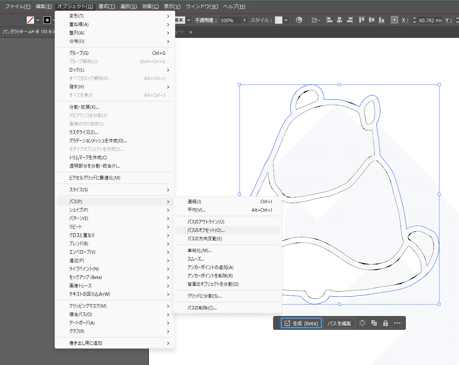459x365 pixels.
Task: Choose パスの削除(C)...
Action: [x=227, y=308]
